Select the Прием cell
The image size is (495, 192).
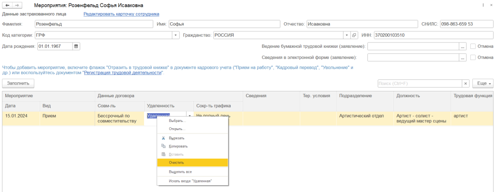pyautogui.click(x=67, y=118)
